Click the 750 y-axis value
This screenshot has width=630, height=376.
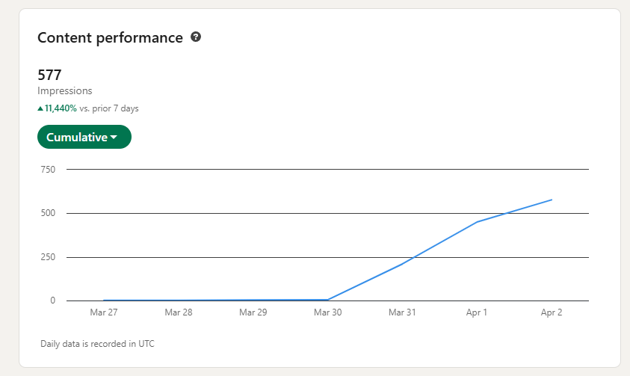[x=48, y=170]
